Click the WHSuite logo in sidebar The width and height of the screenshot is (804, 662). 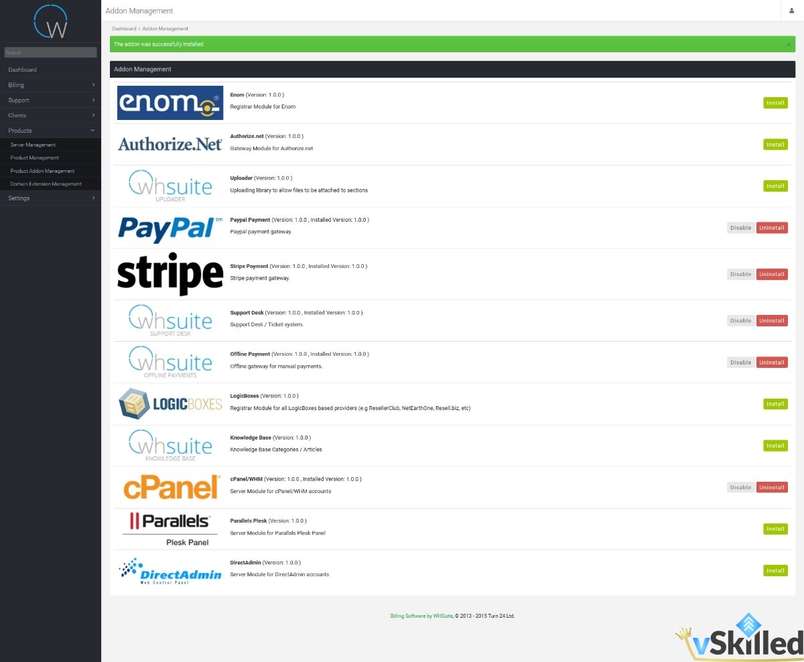pos(50,21)
